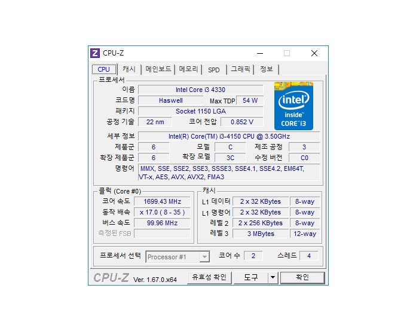Click the 유효성 확인 button
The height and width of the screenshot is (331, 416).
(x=209, y=278)
